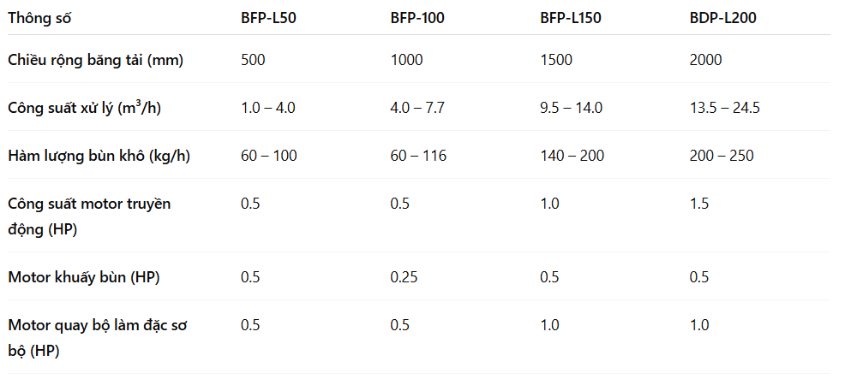Click the Công suất motor truyền động label
Viewport: 857px width, 379px height.
click(89, 216)
